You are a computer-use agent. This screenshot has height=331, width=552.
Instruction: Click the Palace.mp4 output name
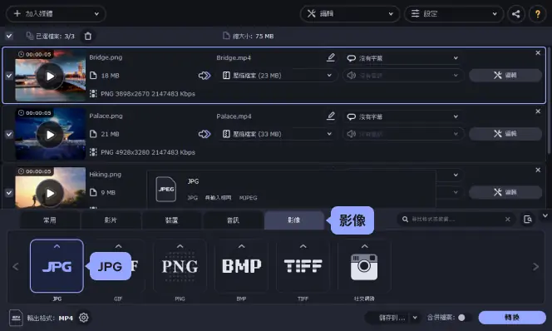(x=234, y=116)
